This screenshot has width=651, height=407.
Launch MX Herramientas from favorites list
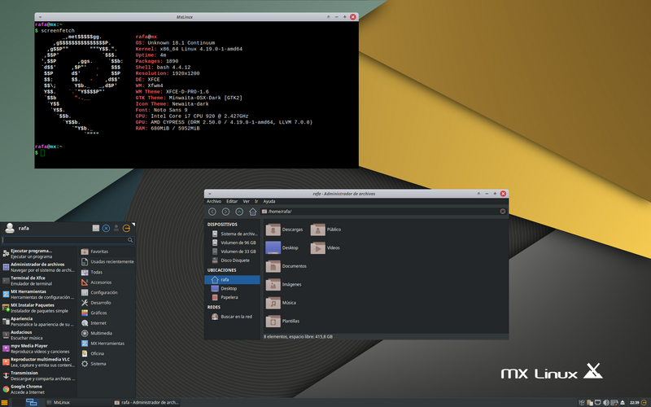pos(38,295)
